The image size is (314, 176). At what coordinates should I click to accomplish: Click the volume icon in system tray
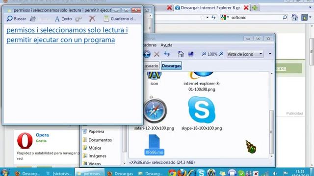point(275,174)
